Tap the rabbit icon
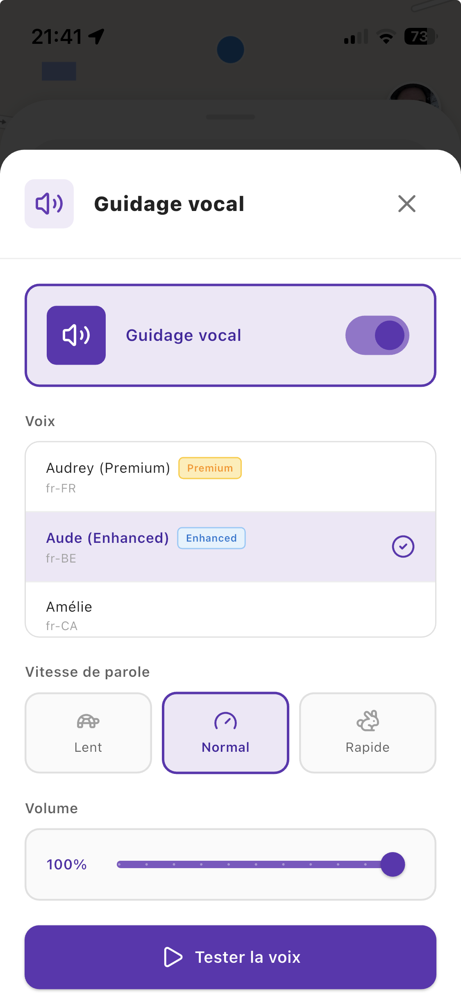461x998 pixels. click(x=368, y=721)
